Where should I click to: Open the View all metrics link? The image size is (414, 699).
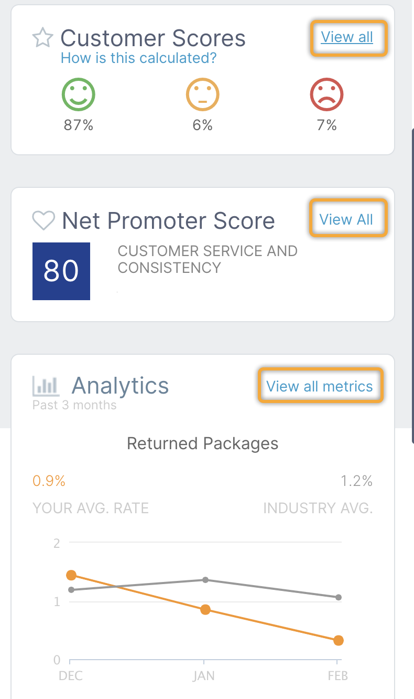(x=320, y=386)
